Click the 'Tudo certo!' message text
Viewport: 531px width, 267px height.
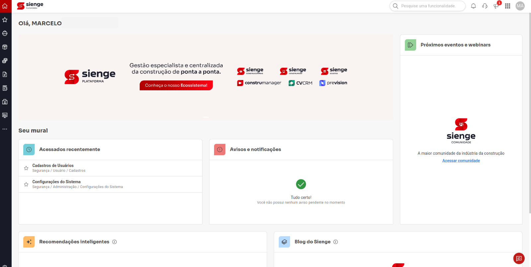tap(301, 197)
